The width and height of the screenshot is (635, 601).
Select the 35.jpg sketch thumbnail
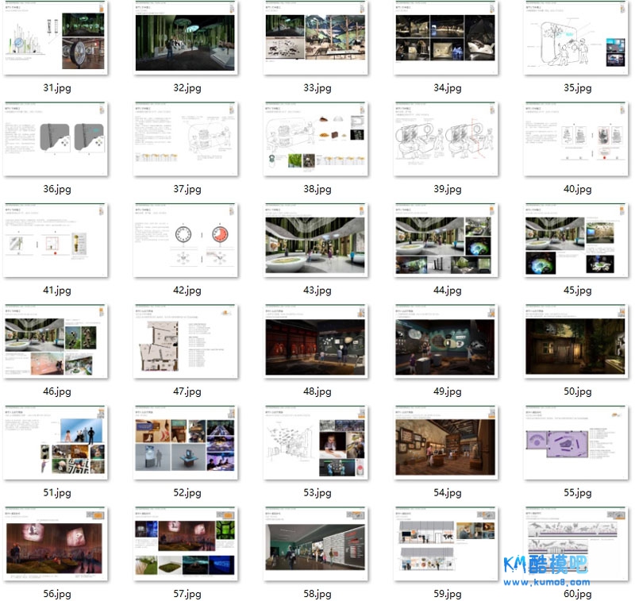pyautogui.click(x=575, y=40)
